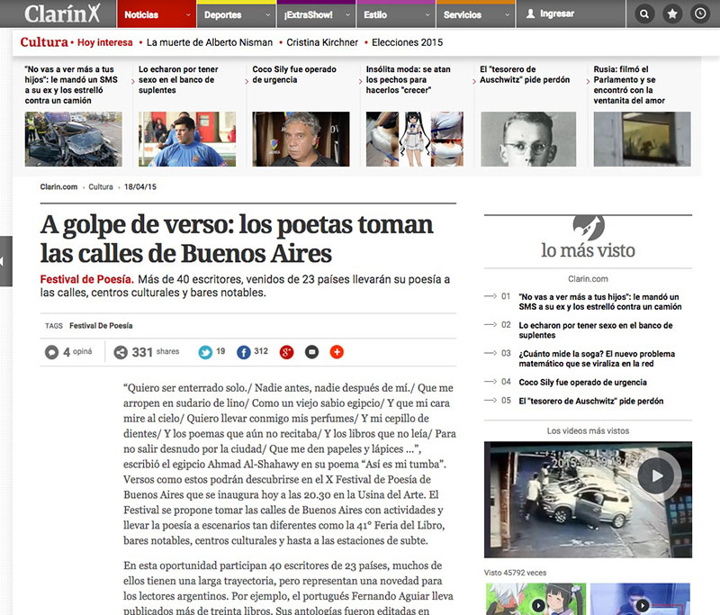Screen dimensions: 720x615
Task: Open headline Insólita moda se atan los pechos
Action: click(409, 80)
